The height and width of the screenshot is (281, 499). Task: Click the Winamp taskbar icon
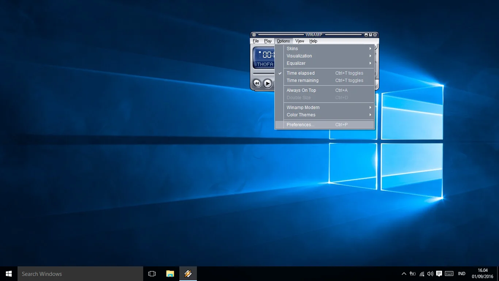pyautogui.click(x=188, y=274)
